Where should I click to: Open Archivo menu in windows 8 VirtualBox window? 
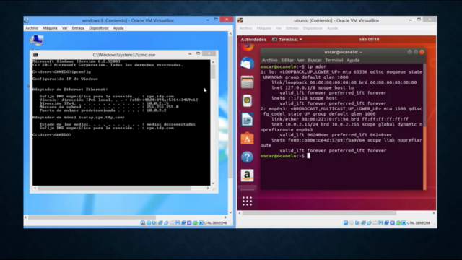click(32, 28)
